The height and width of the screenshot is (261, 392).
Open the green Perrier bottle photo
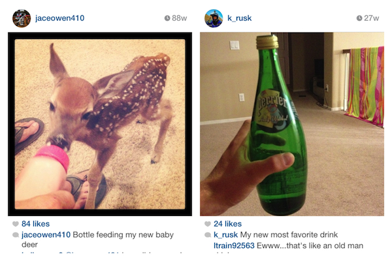point(291,124)
